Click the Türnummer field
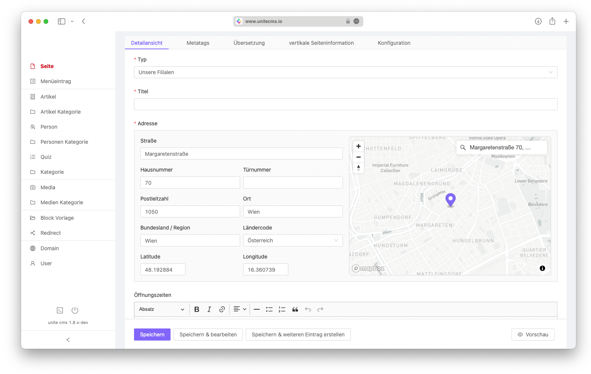 pos(293,182)
